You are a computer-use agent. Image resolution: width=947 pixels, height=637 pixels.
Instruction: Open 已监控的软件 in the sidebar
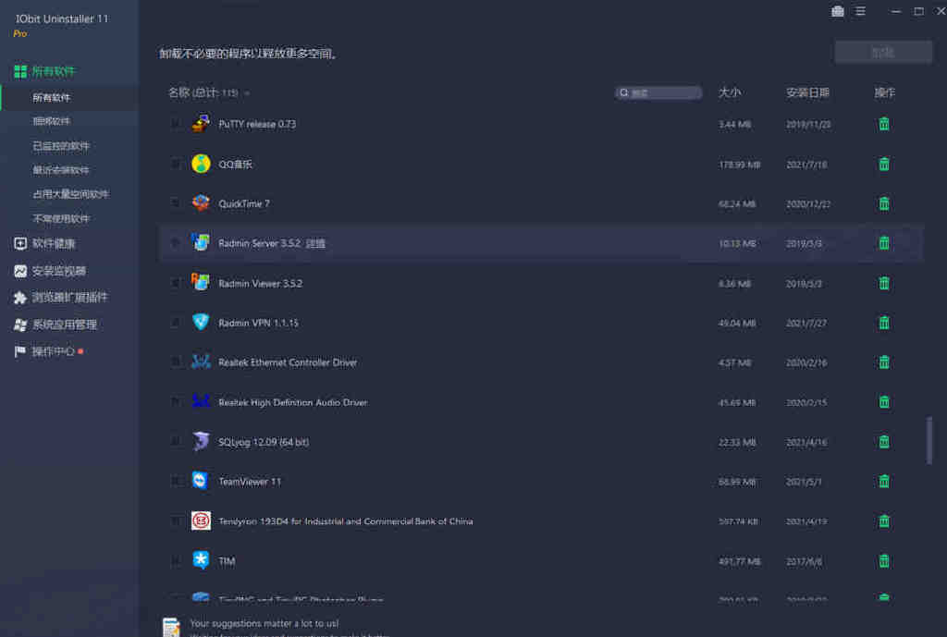[x=61, y=146]
